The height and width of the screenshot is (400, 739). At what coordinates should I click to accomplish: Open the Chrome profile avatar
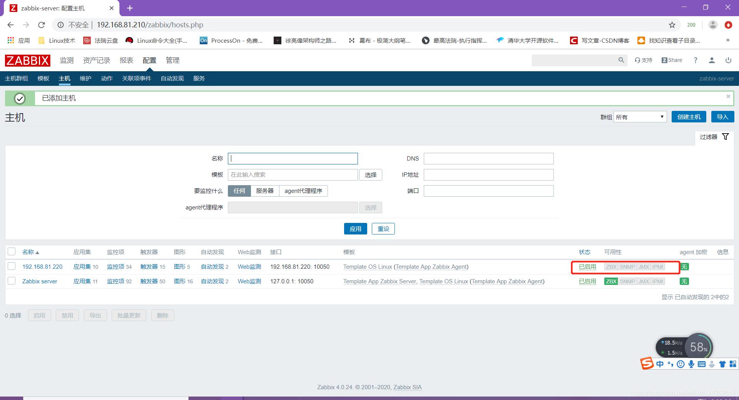coord(713,25)
